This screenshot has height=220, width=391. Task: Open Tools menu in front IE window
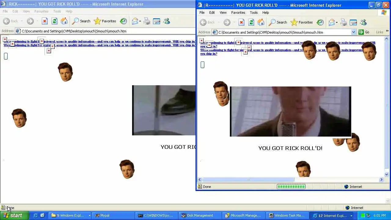pos(254,13)
